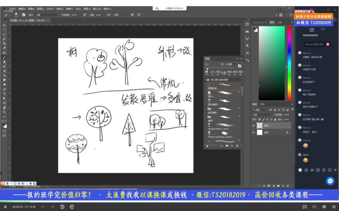Toggle visibility of the 背景 layer
Viewport: 339px width, 211px height.
pos(254,133)
